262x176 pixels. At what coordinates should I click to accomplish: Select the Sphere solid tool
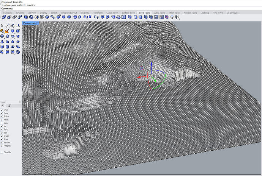(x=2, y=36)
